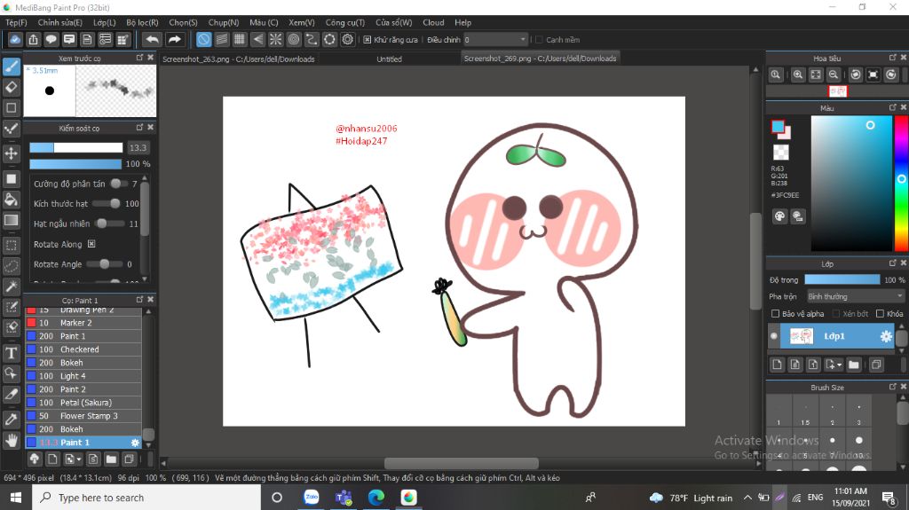The image size is (909, 510).
Task: Enable Khóa layer lock checkbox
Action: [x=880, y=313]
